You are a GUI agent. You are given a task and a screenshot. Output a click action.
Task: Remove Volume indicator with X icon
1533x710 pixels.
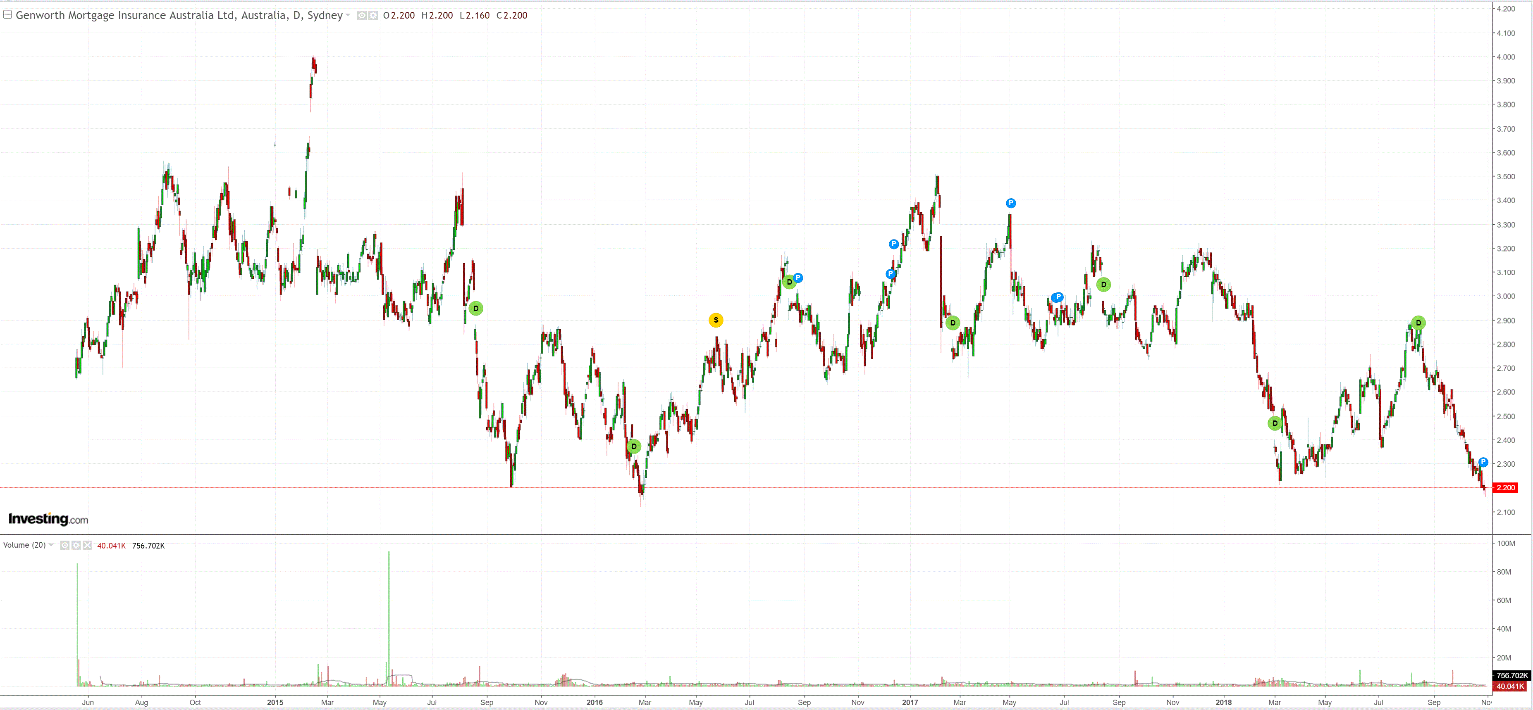(x=88, y=545)
